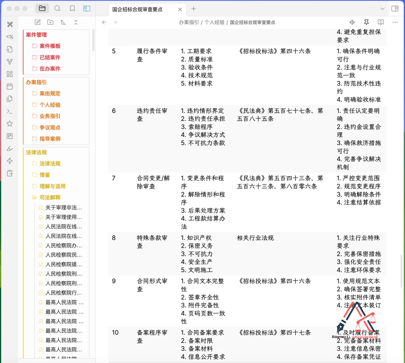The width and height of the screenshot is (405, 363).
Task: Open the search panel via the magnifier icon
Action: tap(57, 8)
